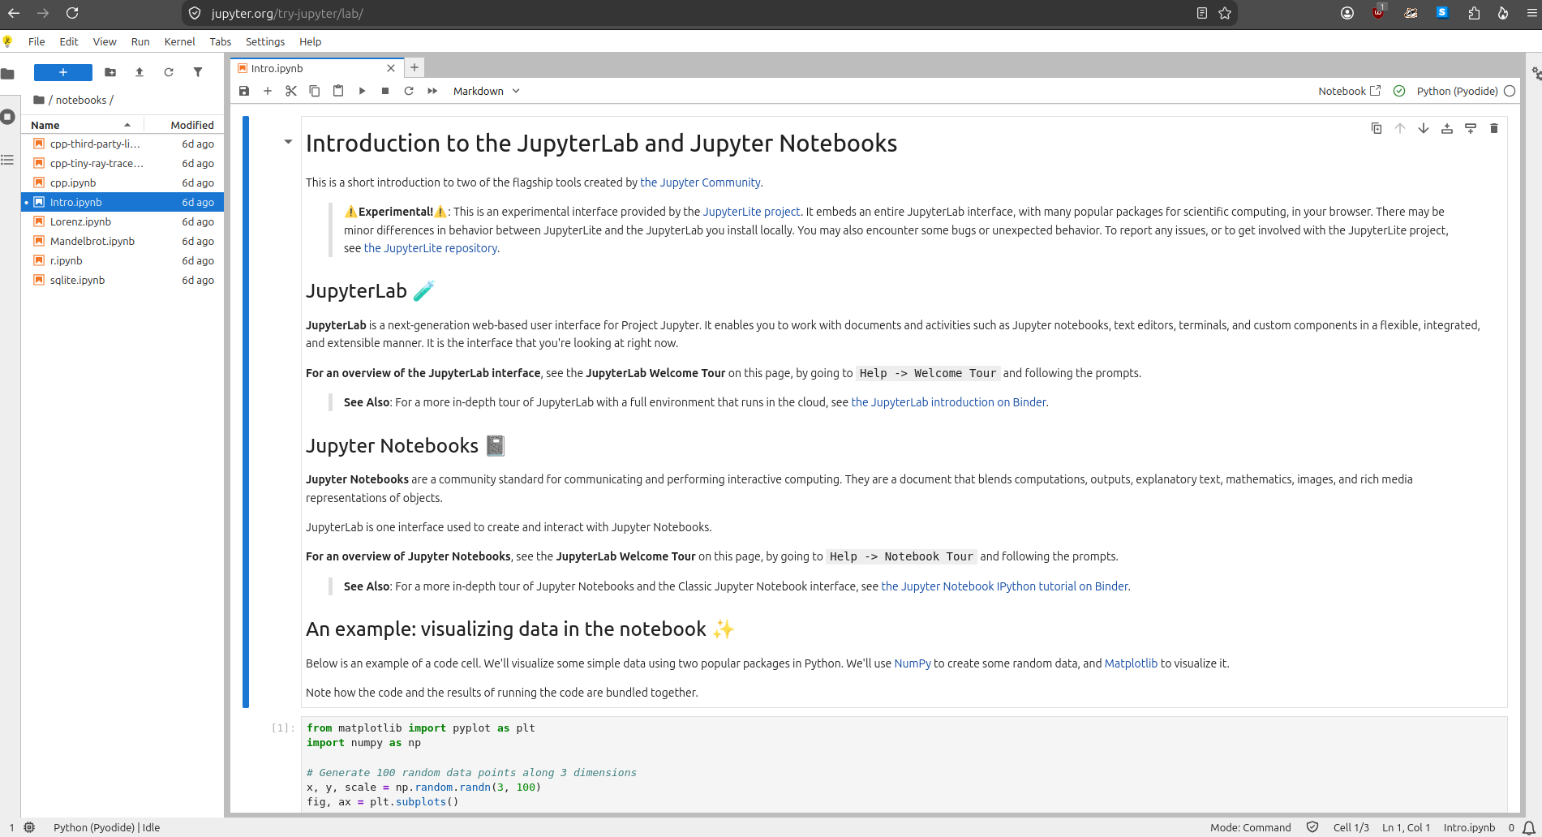This screenshot has width=1542, height=837.
Task: Open the property inspector gears icon
Action: point(1536,74)
